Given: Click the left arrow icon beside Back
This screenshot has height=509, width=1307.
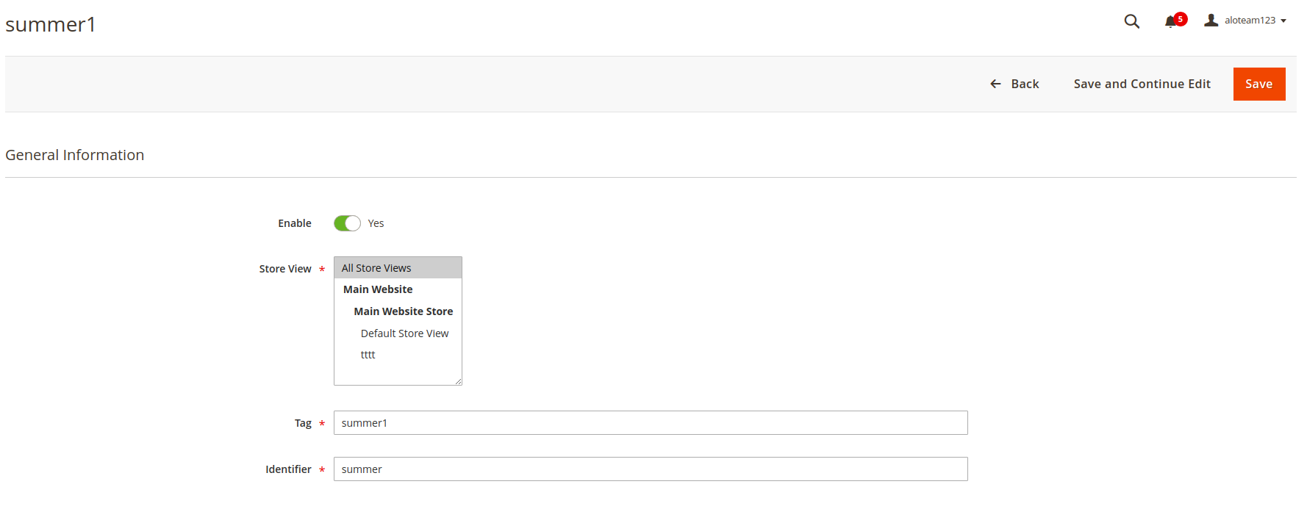Looking at the screenshot, I should (x=995, y=84).
